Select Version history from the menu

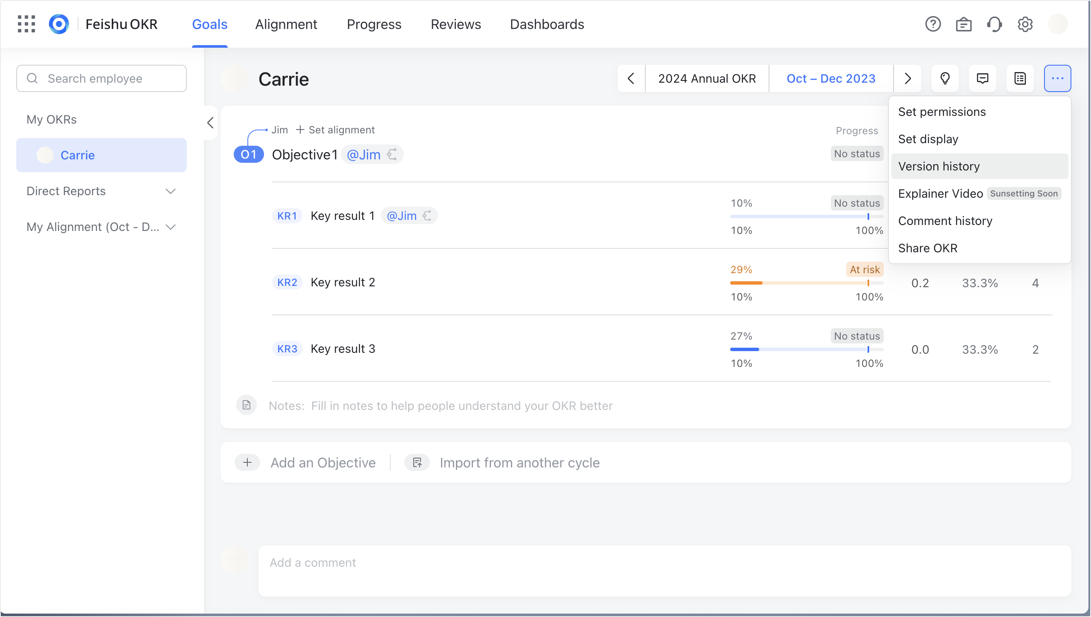(939, 166)
